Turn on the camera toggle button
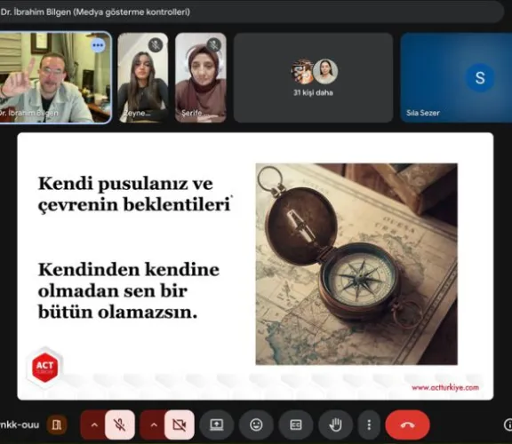 tap(180, 424)
